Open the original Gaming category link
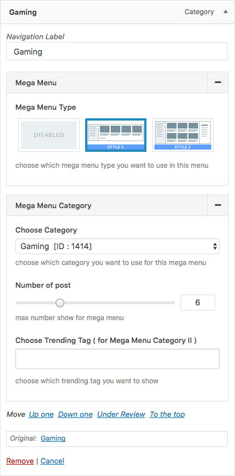Viewport: 235px width, 476px height. tap(53, 438)
